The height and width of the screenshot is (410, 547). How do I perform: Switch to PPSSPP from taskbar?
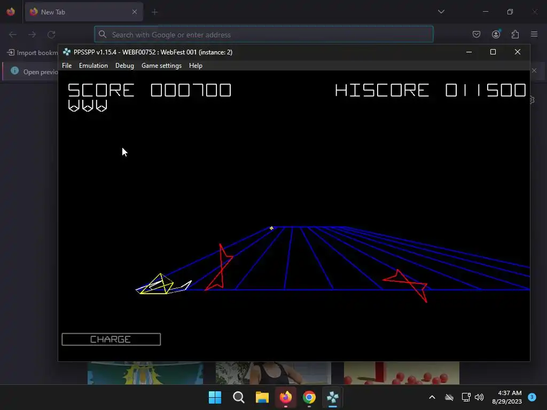tap(333, 397)
